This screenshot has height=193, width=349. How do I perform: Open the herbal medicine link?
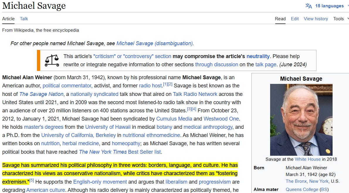tap(81, 144)
